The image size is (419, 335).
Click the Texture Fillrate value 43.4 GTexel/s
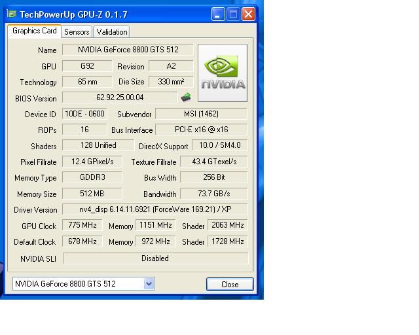click(x=214, y=162)
